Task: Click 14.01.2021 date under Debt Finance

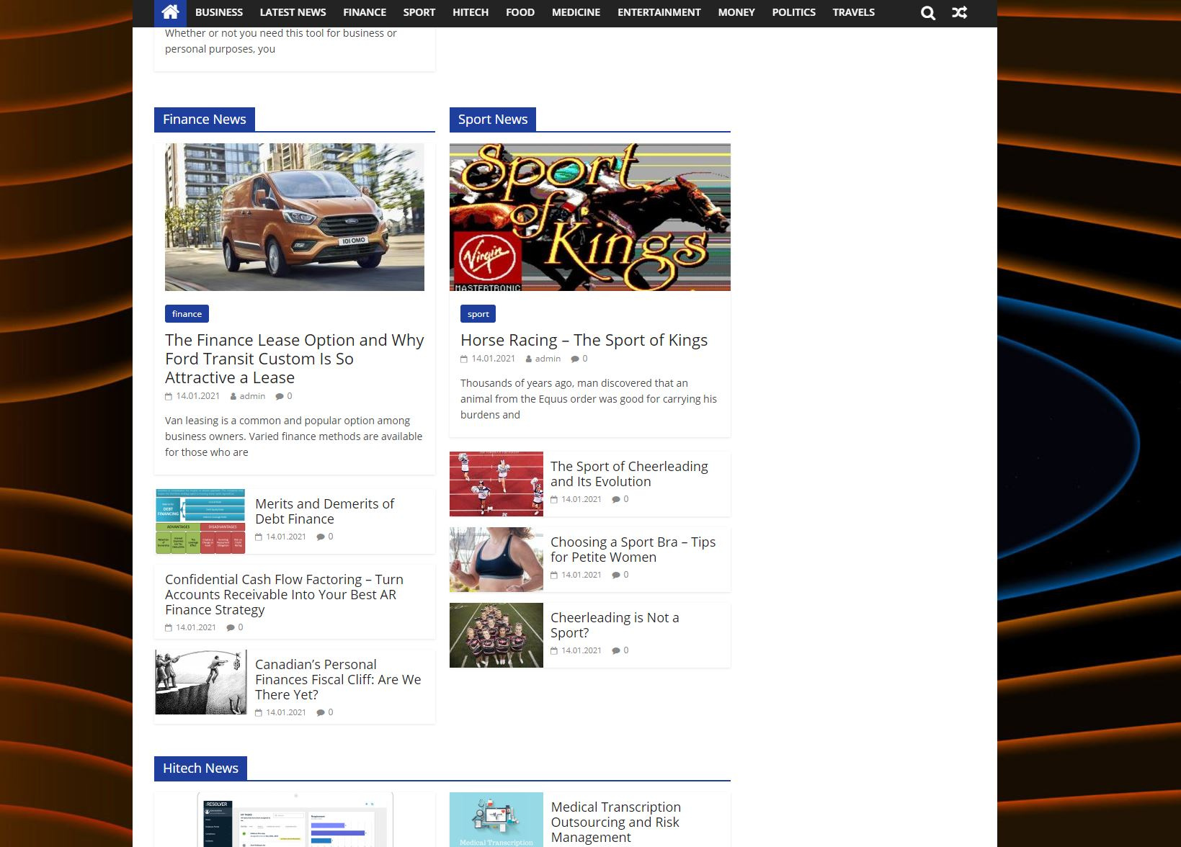Action: pyautogui.click(x=286, y=537)
